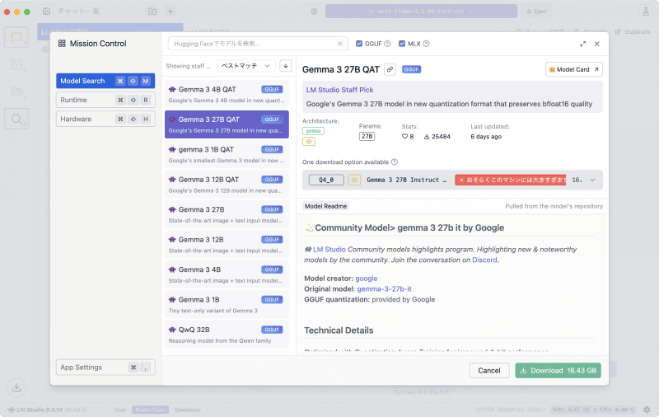Select Gemma 3 1B in results
659x417 pixels.
click(227, 305)
